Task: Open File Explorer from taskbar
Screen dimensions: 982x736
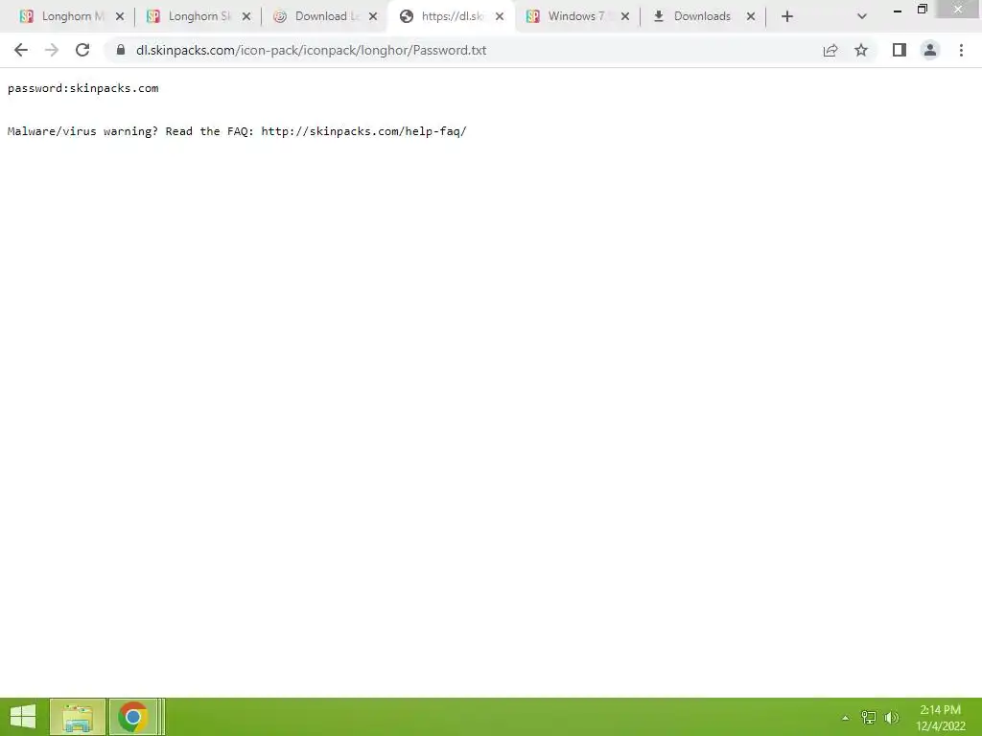Action: click(78, 717)
